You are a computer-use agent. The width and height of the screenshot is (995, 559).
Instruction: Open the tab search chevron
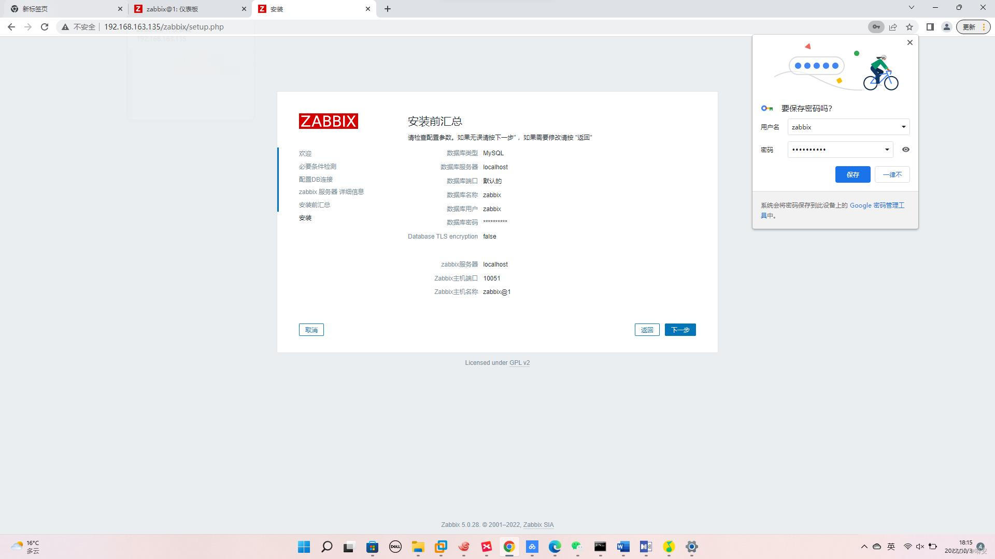click(912, 7)
